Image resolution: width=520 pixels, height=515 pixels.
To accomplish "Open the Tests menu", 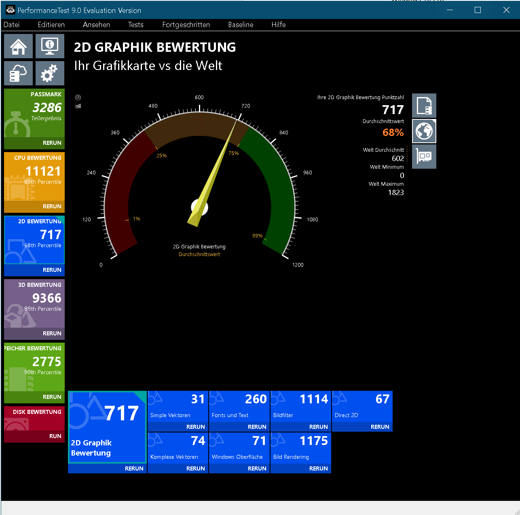I will point(136,25).
